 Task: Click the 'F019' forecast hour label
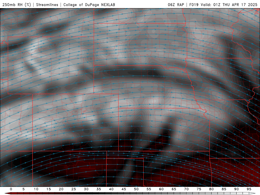194,5
